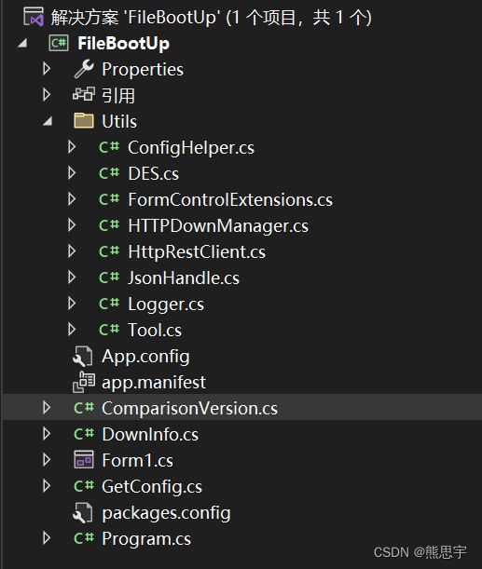Click the App.config wrench file icon
Image resolution: width=482 pixels, height=569 pixels.
click(83, 357)
